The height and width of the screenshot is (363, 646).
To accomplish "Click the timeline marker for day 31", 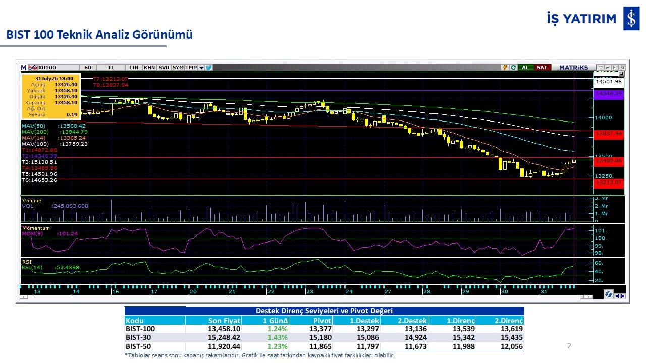I will (x=544, y=291).
